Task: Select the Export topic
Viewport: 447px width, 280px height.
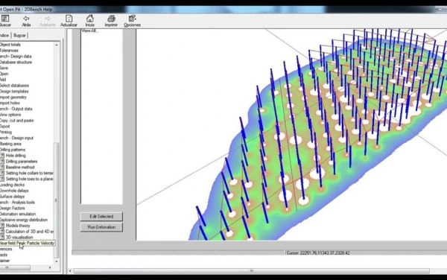Action: (x=5, y=126)
